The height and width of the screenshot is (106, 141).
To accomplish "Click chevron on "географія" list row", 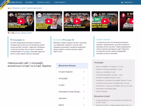I will pyautogui.click(x=84, y=78).
